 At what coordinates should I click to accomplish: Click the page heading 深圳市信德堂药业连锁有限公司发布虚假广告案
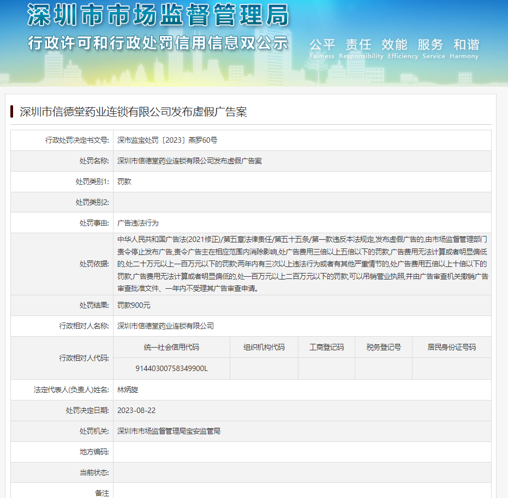133,112
